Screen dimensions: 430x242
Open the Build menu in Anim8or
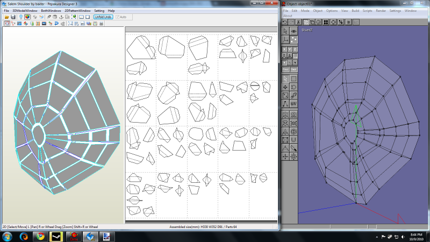coord(355,11)
